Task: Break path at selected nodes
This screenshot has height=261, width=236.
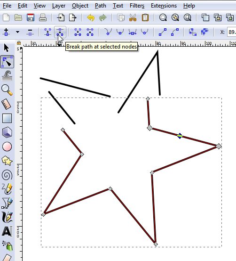Action: (60, 32)
